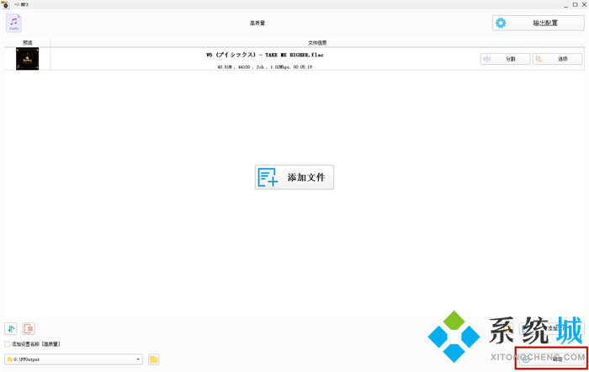This screenshot has height=372, width=589.
Task: Click the 高质量 quality label
Action: click(x=257, y=23)
